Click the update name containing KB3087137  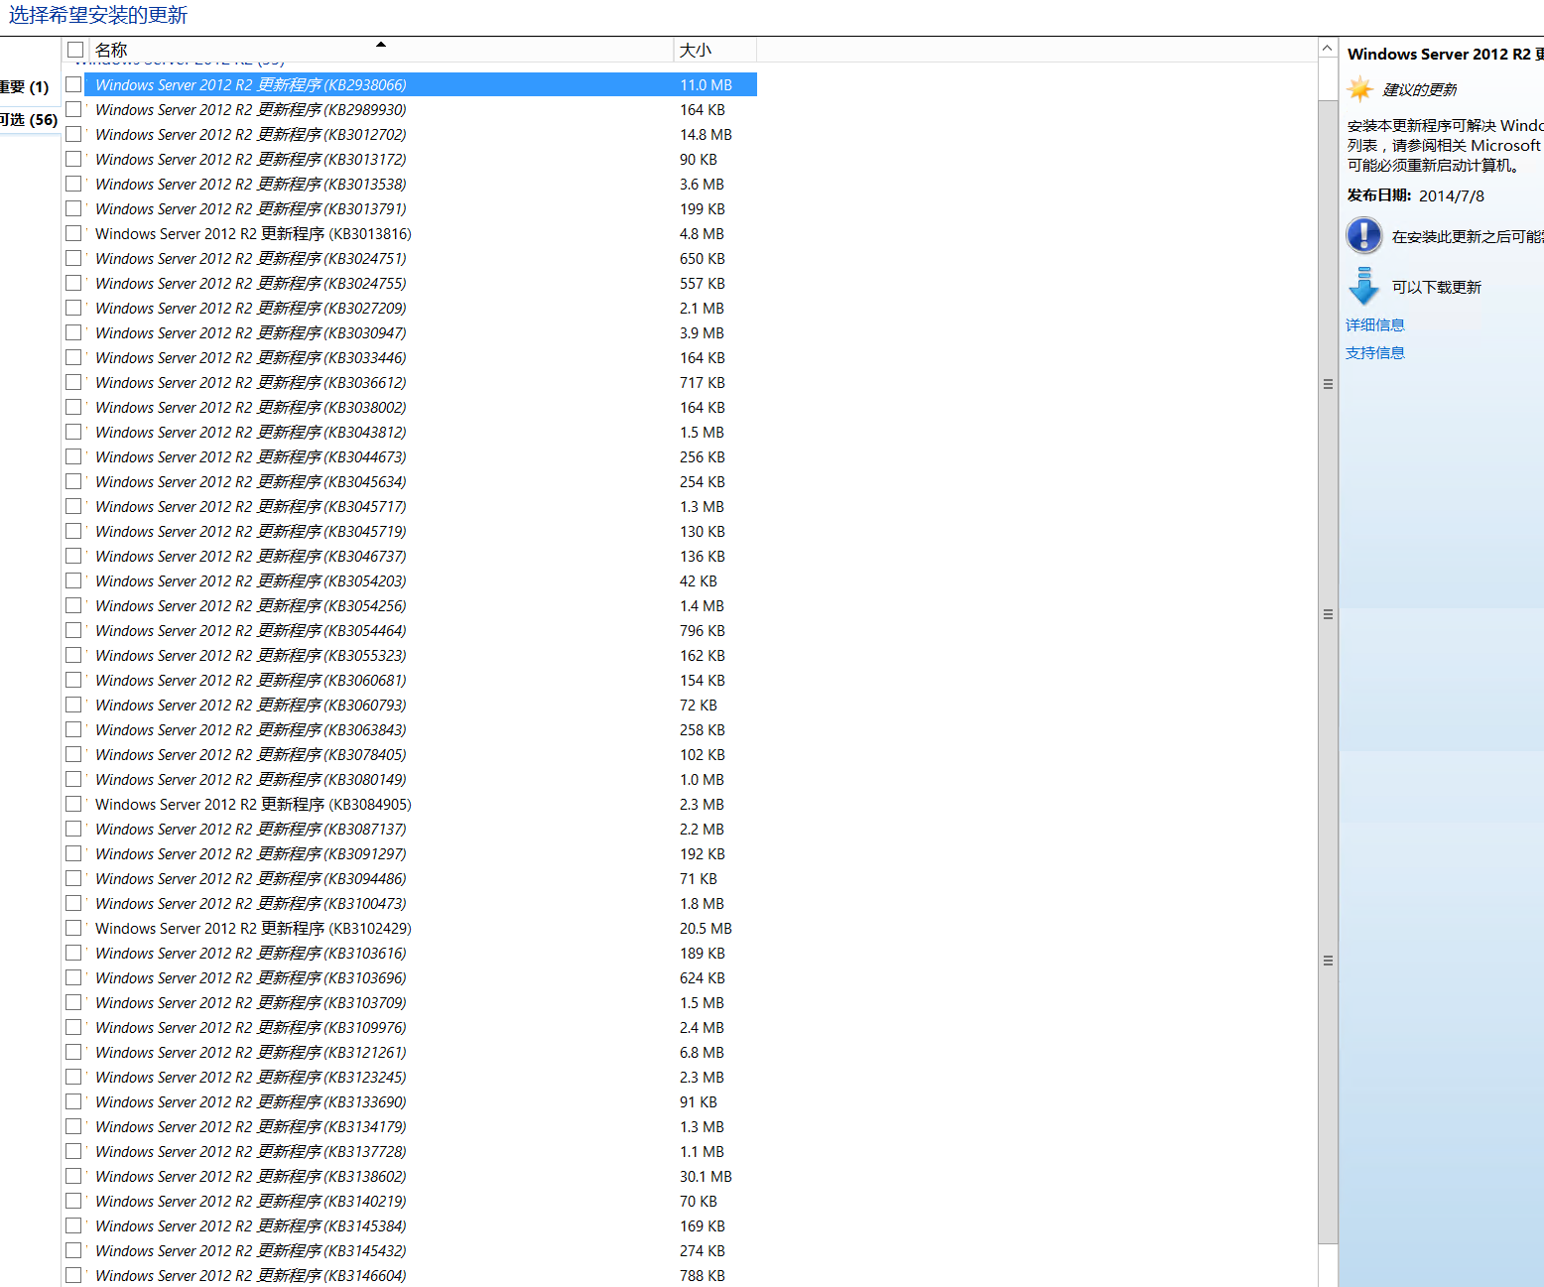click(x=251, y=829)
